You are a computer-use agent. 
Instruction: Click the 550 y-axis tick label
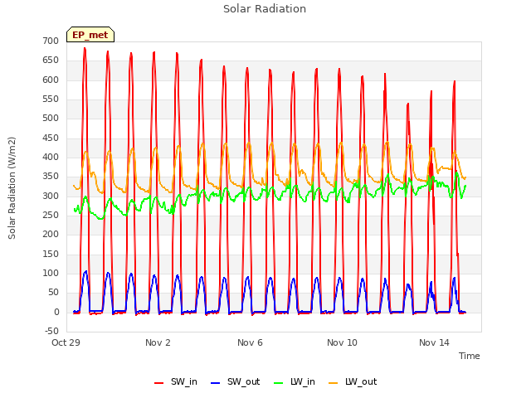[51, 99]
